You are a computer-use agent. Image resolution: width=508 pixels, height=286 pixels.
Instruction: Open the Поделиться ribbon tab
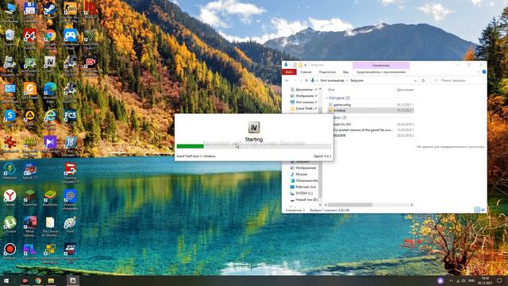pos(327,72)
